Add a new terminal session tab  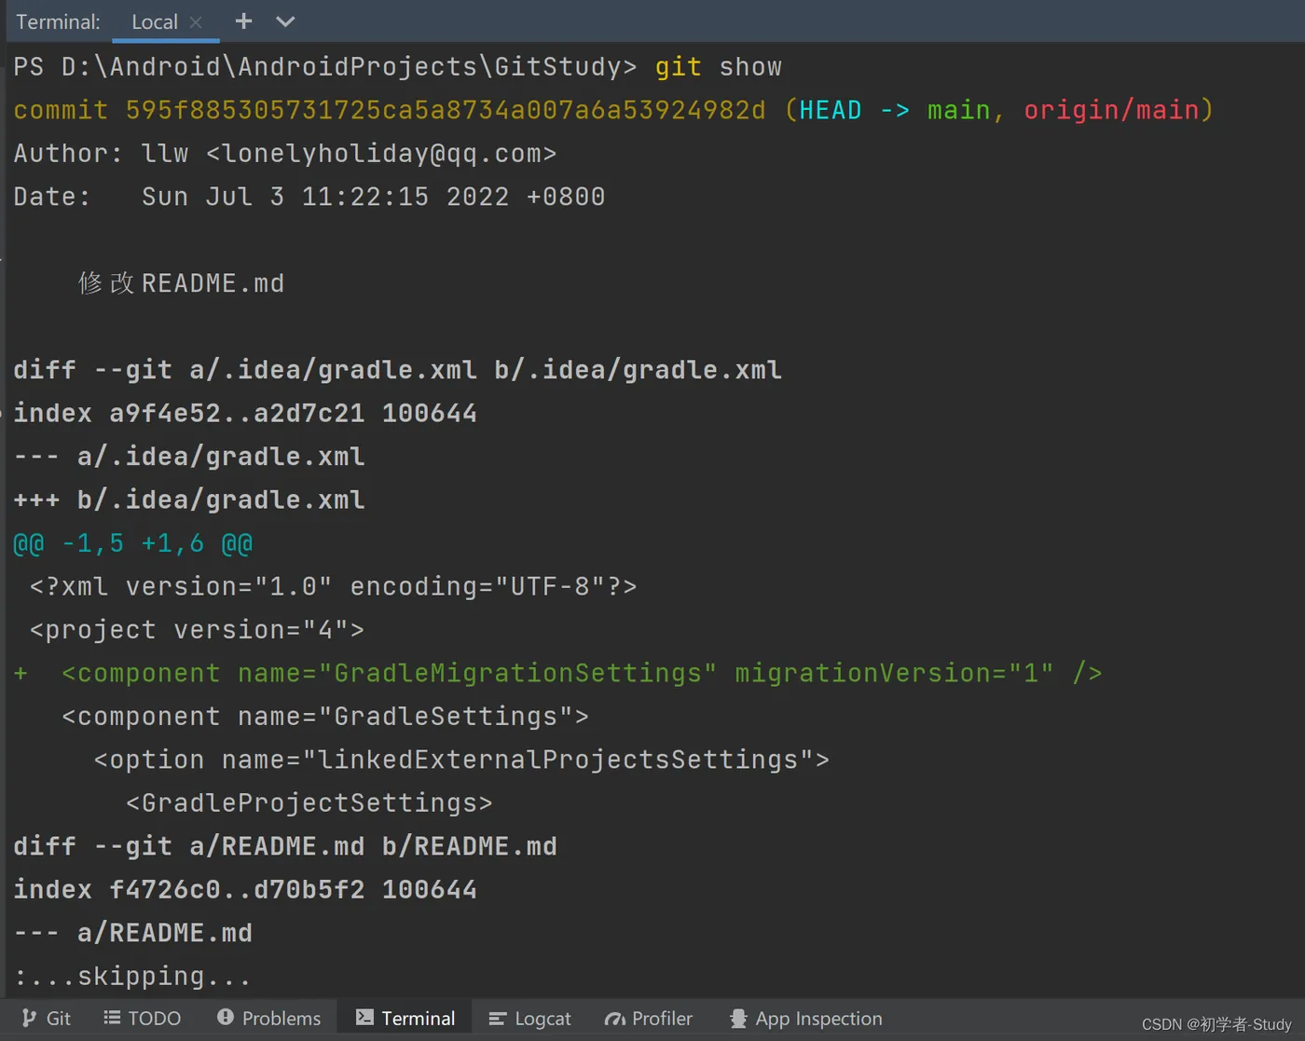tap(243, 21)
